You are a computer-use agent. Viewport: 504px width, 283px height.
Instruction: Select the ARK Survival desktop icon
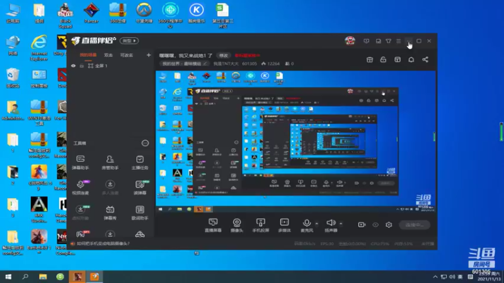39,210
